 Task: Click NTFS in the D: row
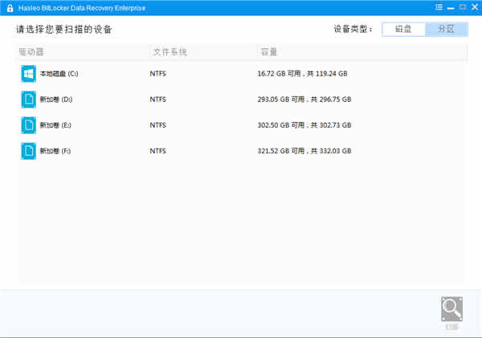point(158,100)
